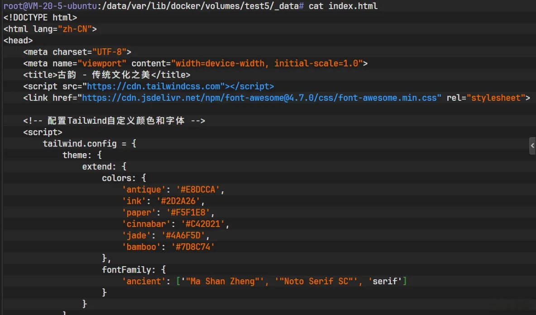This screenshot has height=315, width=536.
Task: Click the UTF-8 charset value
Action: 106,52
